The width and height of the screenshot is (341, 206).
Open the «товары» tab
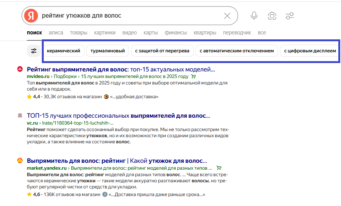point(79,33)
